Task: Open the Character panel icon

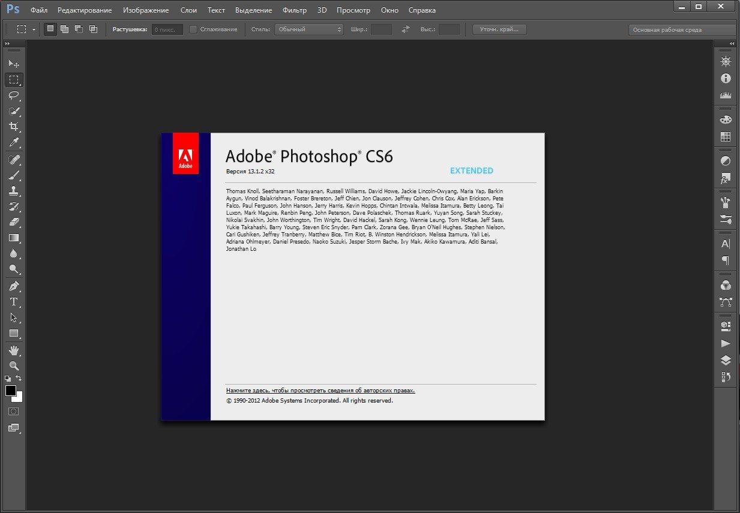Action: (x=726, y=244)
